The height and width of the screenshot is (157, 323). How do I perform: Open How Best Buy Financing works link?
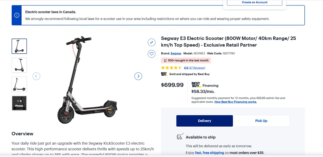tap(236, 102)
